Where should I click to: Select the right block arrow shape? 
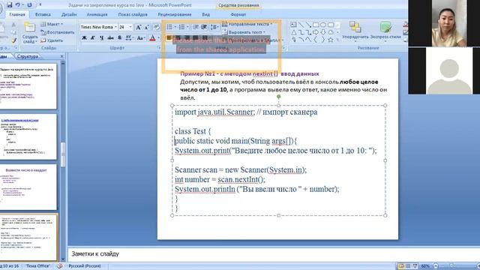point(316,32)
